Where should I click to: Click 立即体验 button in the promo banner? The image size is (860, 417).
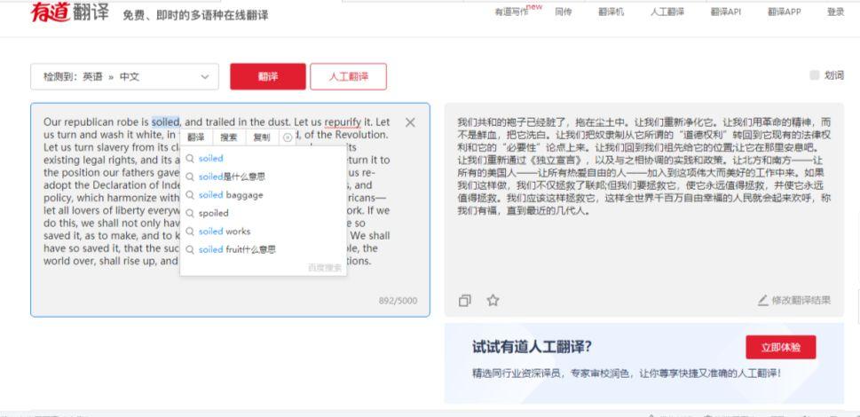780,348
